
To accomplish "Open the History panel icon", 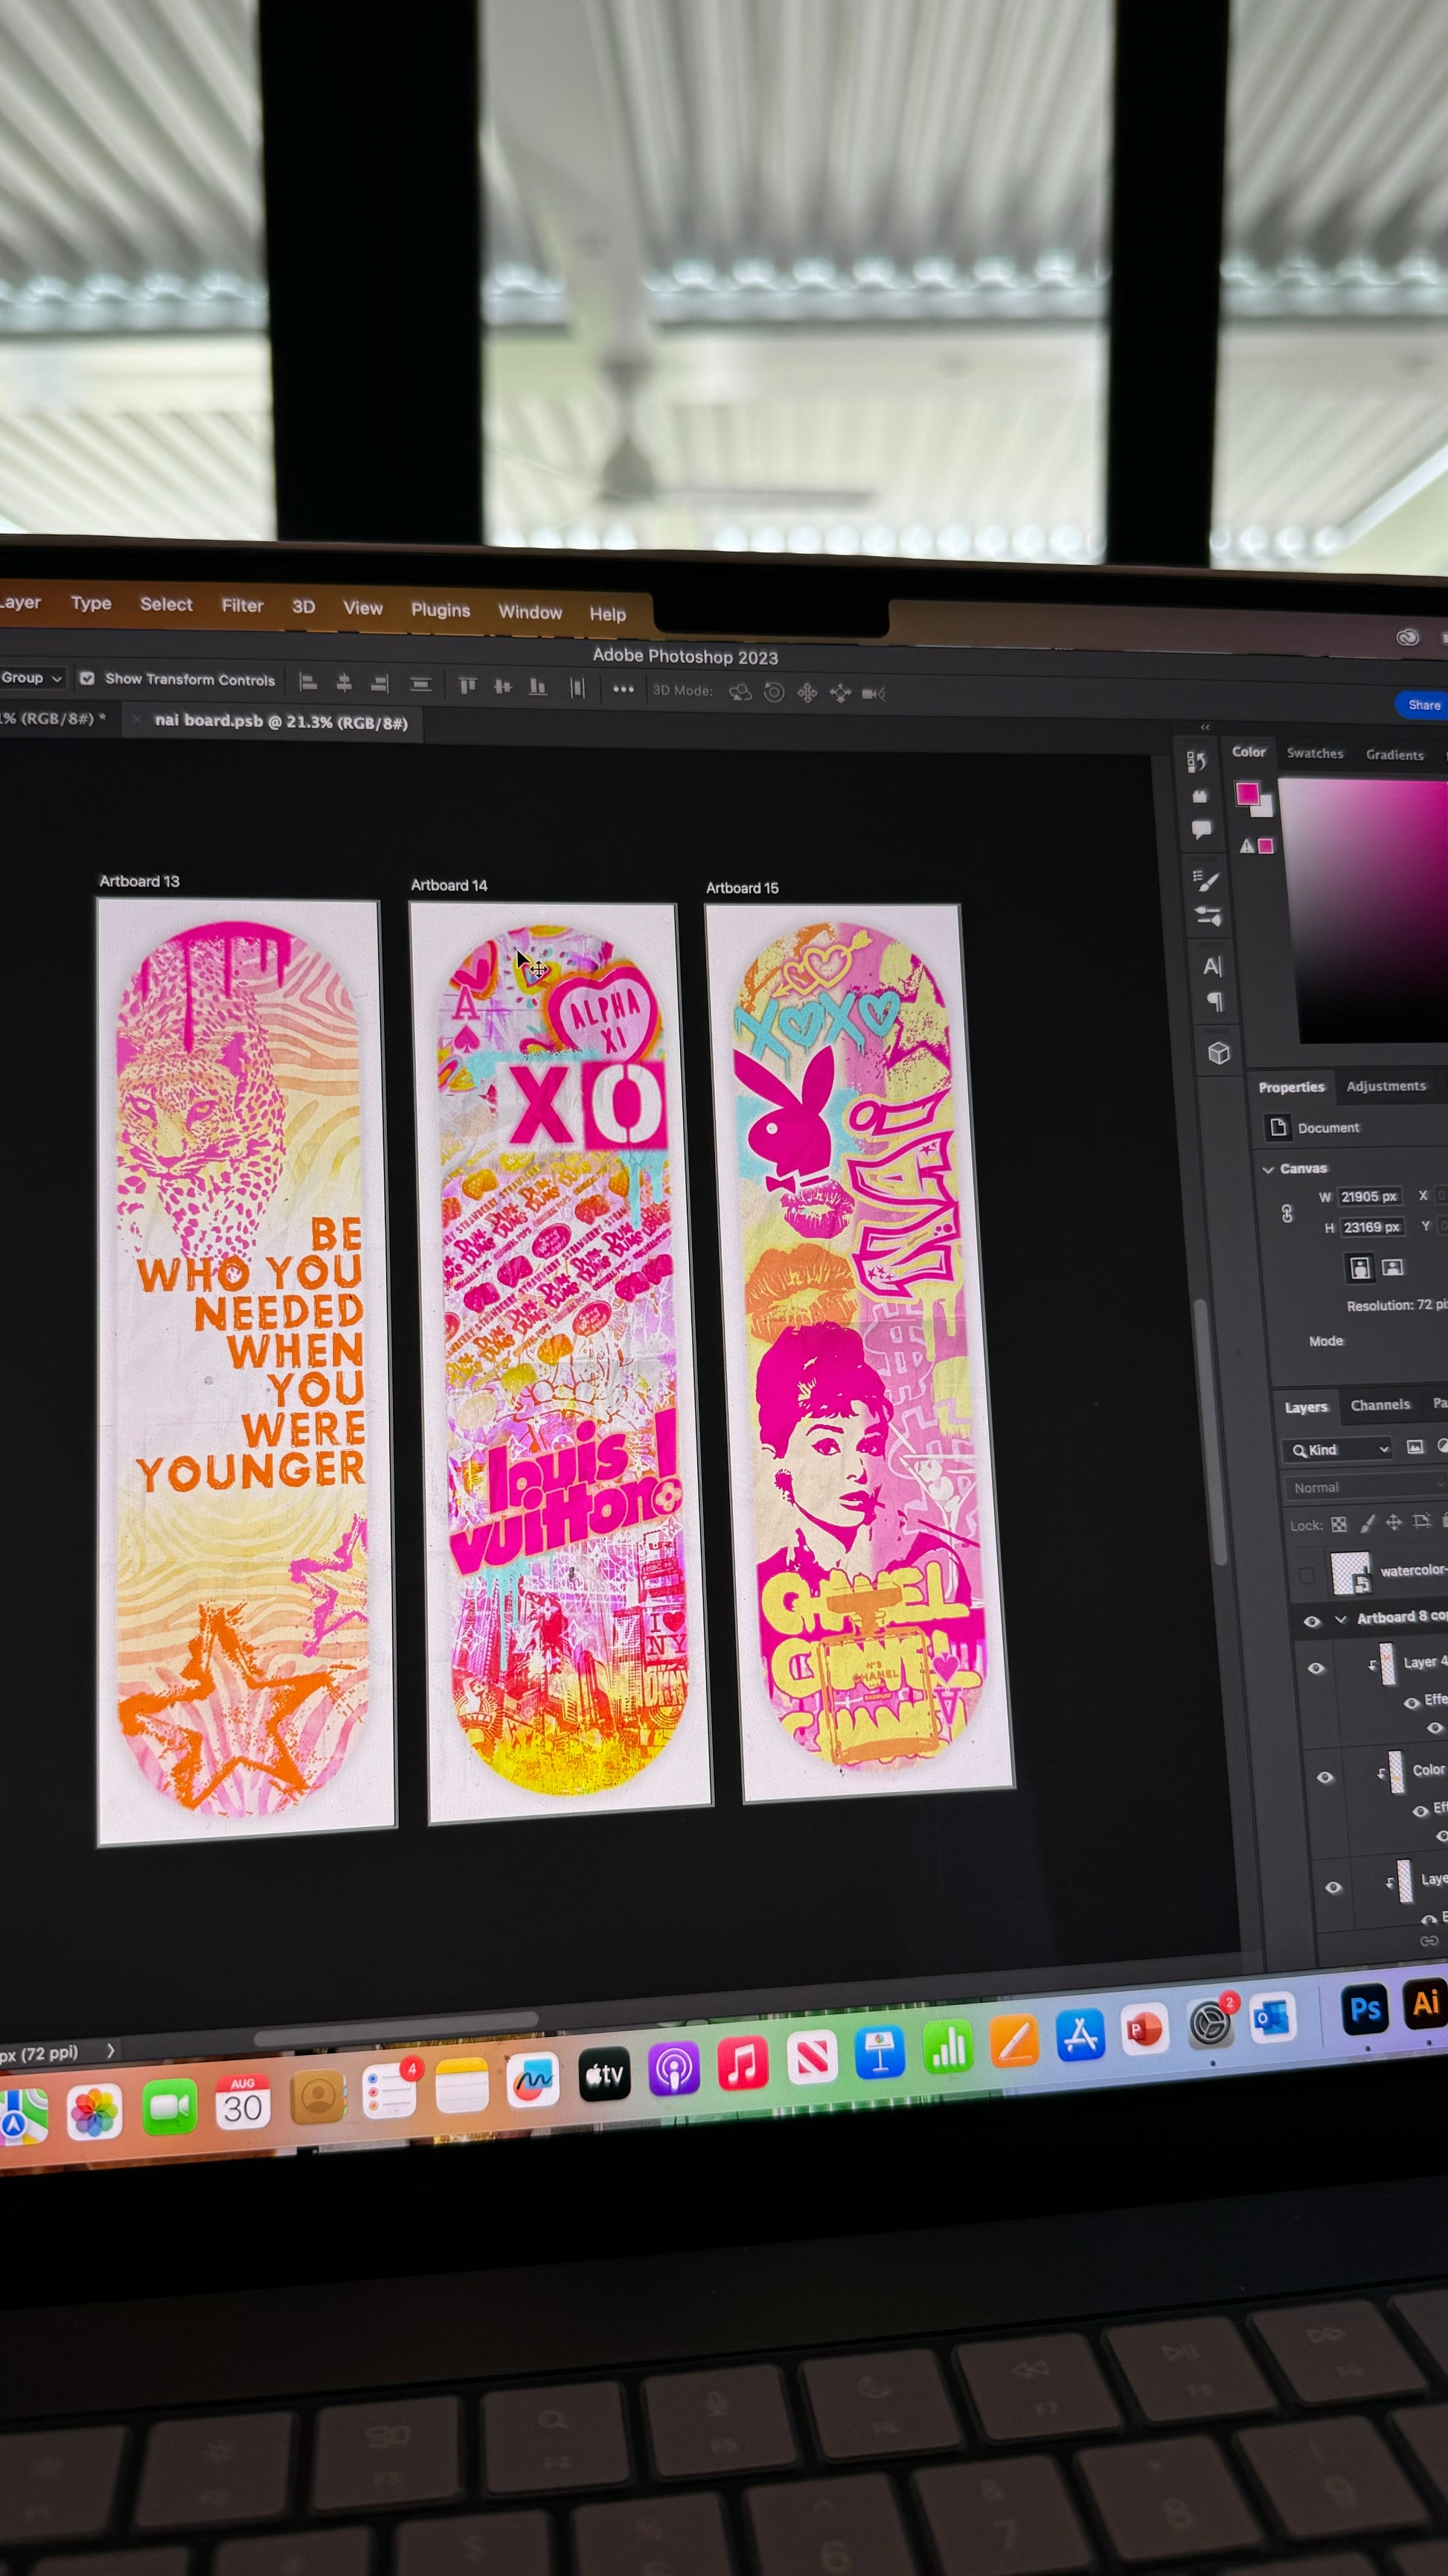I will [1196, 762].
